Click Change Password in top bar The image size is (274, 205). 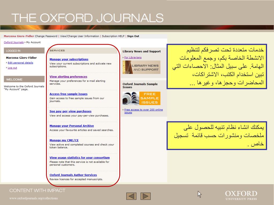46,36
